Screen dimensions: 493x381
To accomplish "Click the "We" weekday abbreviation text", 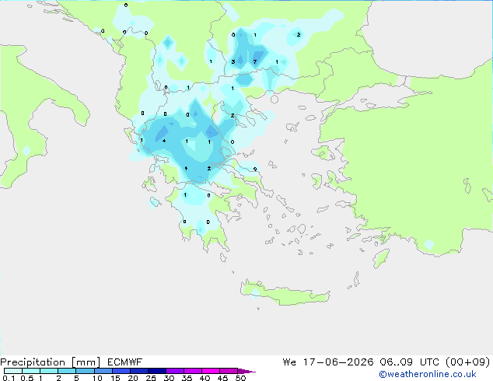I will tap(289, 362).
